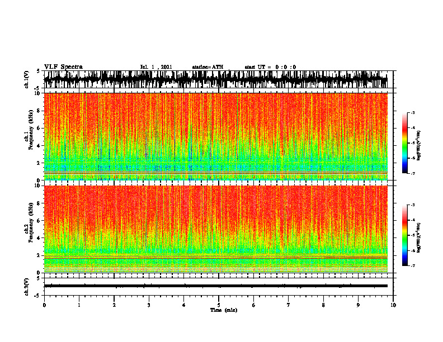Click time axis tick label "7"
This screenshot has height=342, width=443.
click(289, 305)
